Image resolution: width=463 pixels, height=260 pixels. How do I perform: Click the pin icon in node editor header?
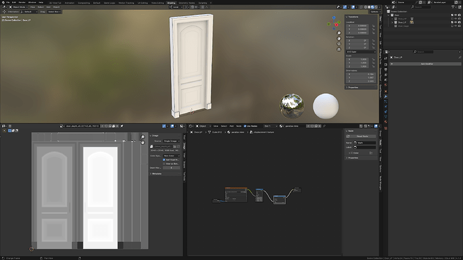pyautogui.click(x=324, y=126)
